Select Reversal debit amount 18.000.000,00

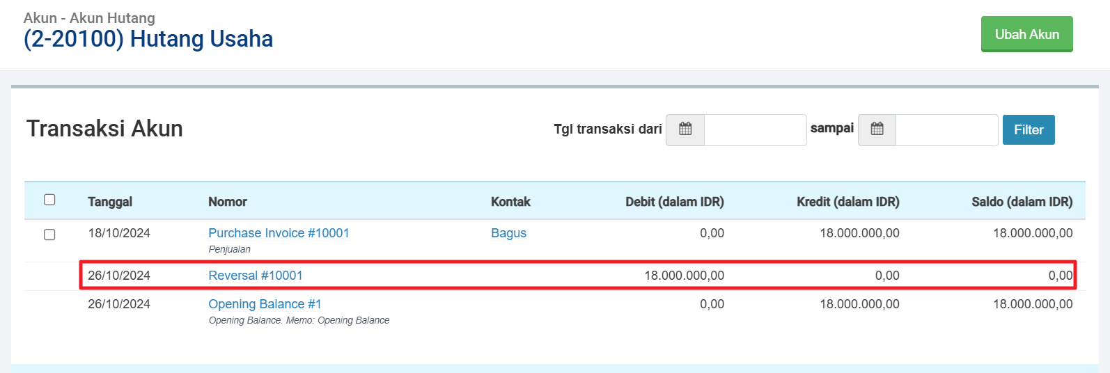point(684,276)
